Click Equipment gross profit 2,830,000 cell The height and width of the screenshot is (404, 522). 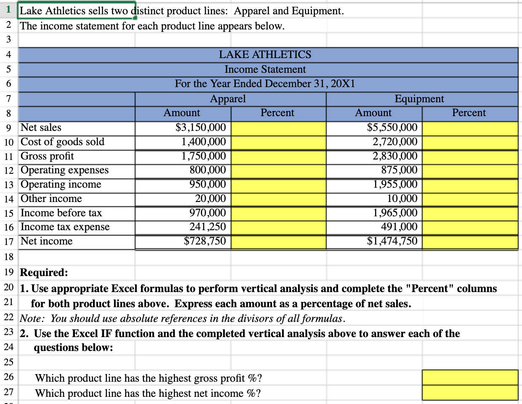(x=375, y=157)
